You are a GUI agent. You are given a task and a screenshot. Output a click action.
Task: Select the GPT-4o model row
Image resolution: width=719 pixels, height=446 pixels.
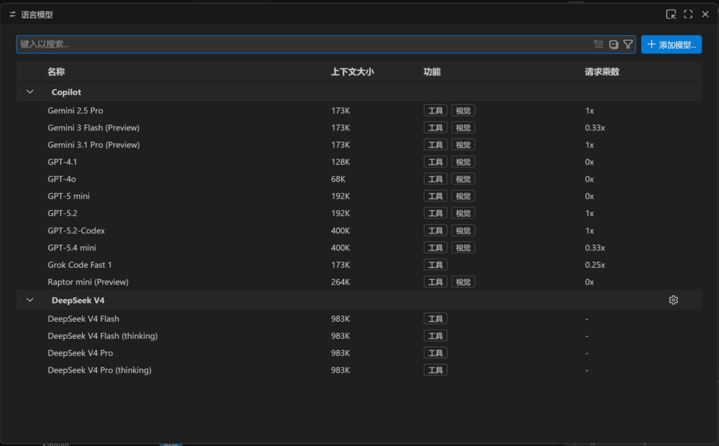tap(359, 179)
